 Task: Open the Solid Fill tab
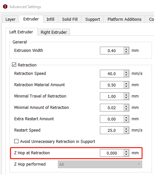coord(70,19)
